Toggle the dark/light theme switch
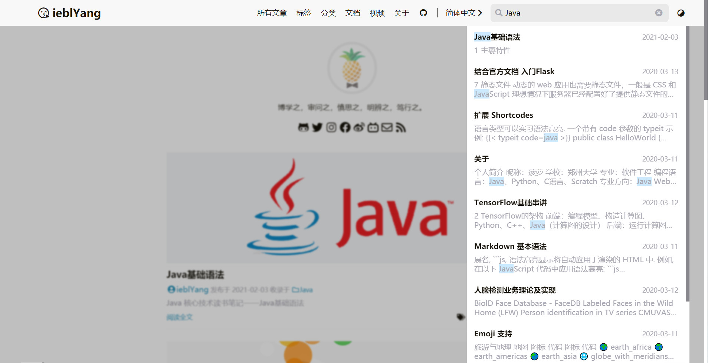 [681, 13]
